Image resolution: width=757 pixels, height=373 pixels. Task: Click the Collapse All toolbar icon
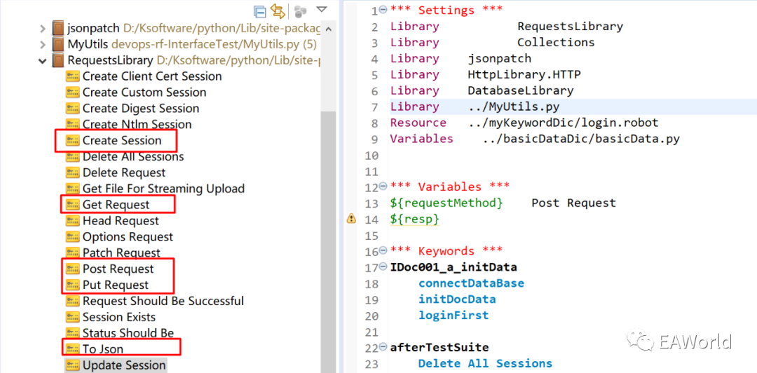(x=260, y=11)
